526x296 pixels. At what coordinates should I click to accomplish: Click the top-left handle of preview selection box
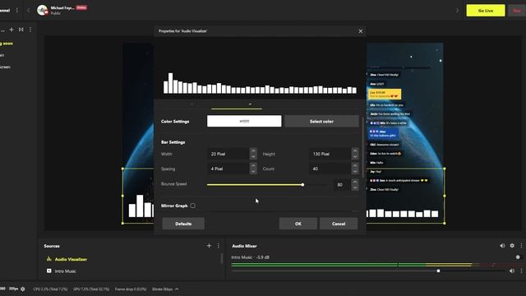[122, 169]
